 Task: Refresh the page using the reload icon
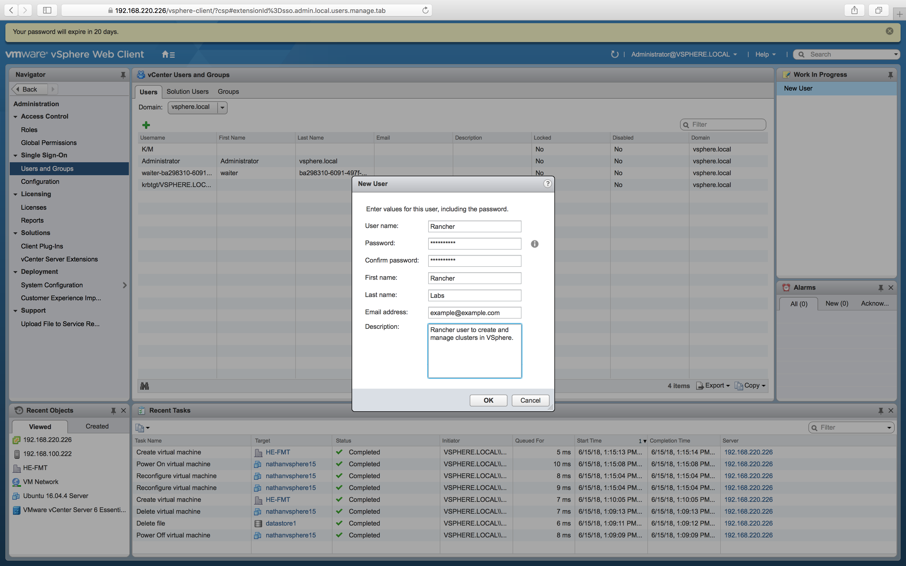[425, 10]
